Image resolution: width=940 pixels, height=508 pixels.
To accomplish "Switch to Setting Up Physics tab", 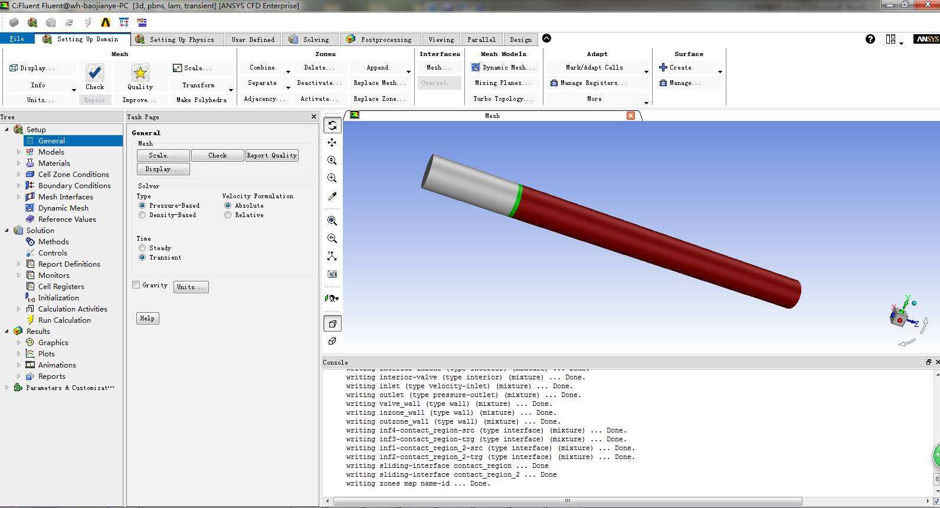I will (x=176, y=40).
